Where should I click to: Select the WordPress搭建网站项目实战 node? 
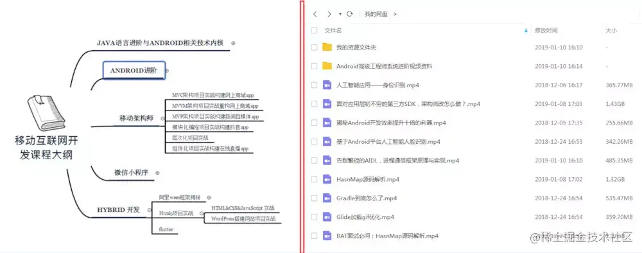(x=243, y=218)
